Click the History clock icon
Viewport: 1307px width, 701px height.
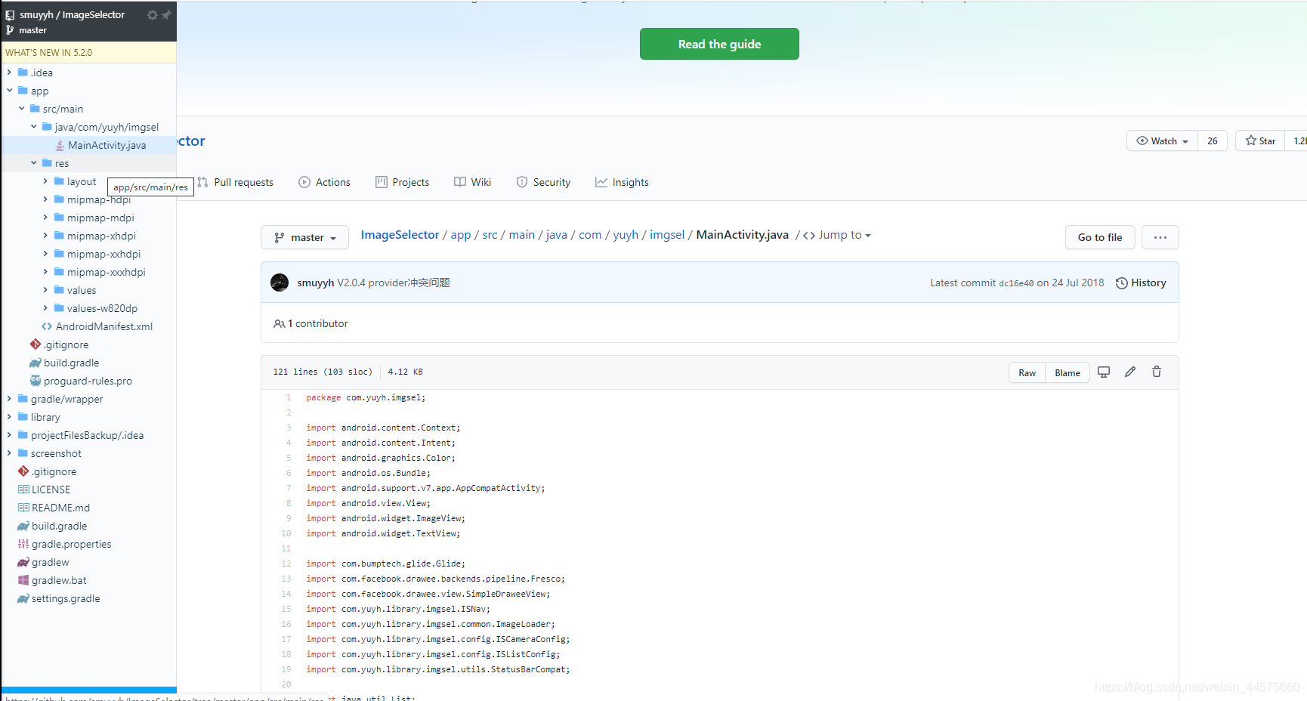[x=1122, y=283]
